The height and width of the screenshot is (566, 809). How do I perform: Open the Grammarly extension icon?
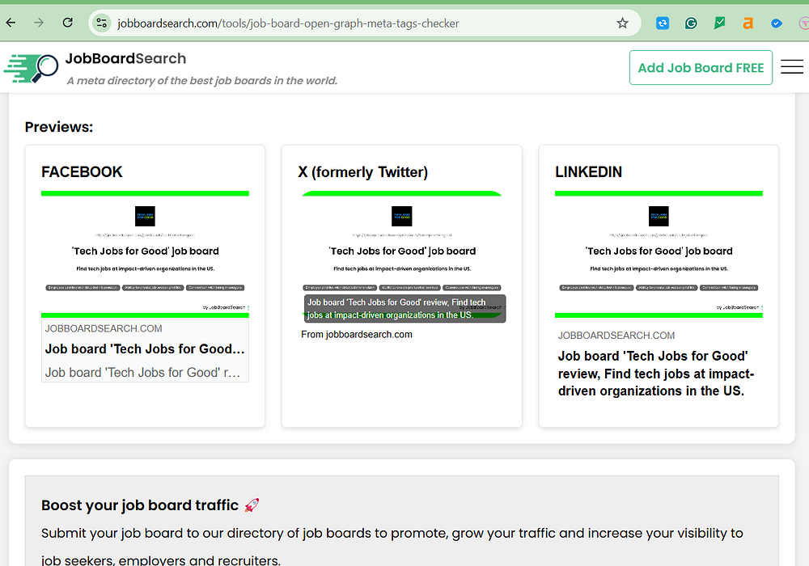691,23
